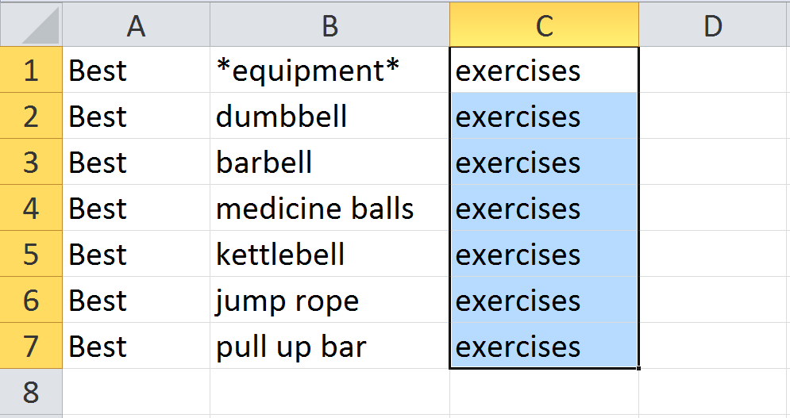
Task: Select column D header
Action: 713,26
